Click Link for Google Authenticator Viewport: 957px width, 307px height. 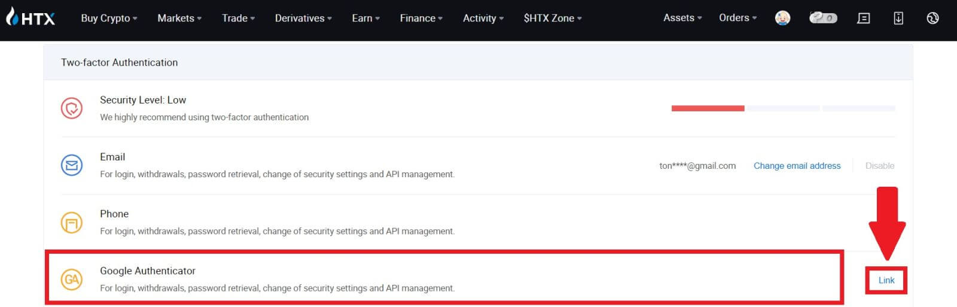click(886, 280)
